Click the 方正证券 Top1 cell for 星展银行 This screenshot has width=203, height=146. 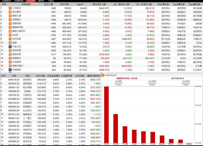click(166, 58)
